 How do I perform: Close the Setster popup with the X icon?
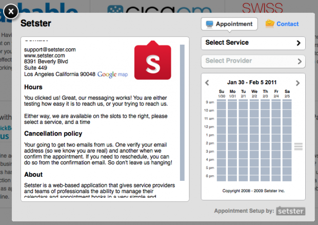tap(11, 11)
